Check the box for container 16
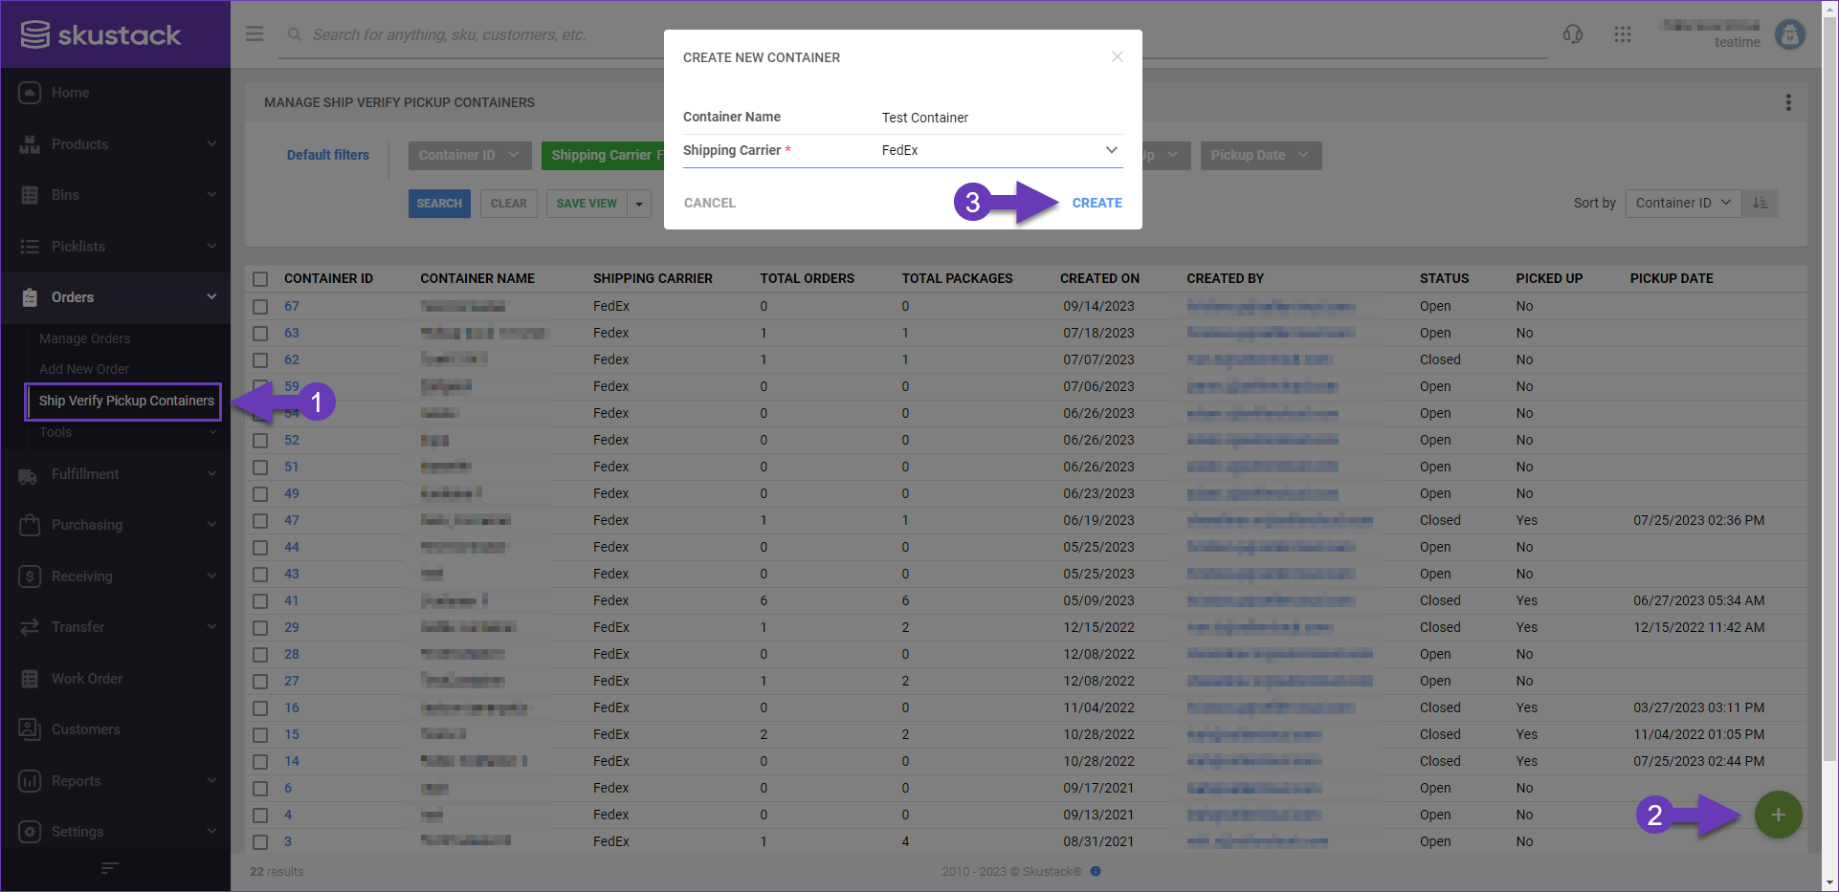 pyautogui.click(x=260, y=708)
